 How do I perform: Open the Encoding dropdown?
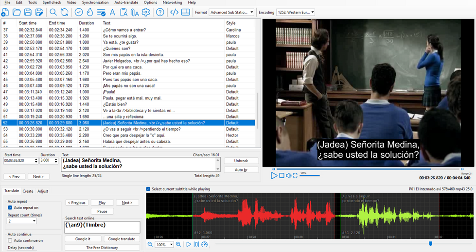(296, 13)
